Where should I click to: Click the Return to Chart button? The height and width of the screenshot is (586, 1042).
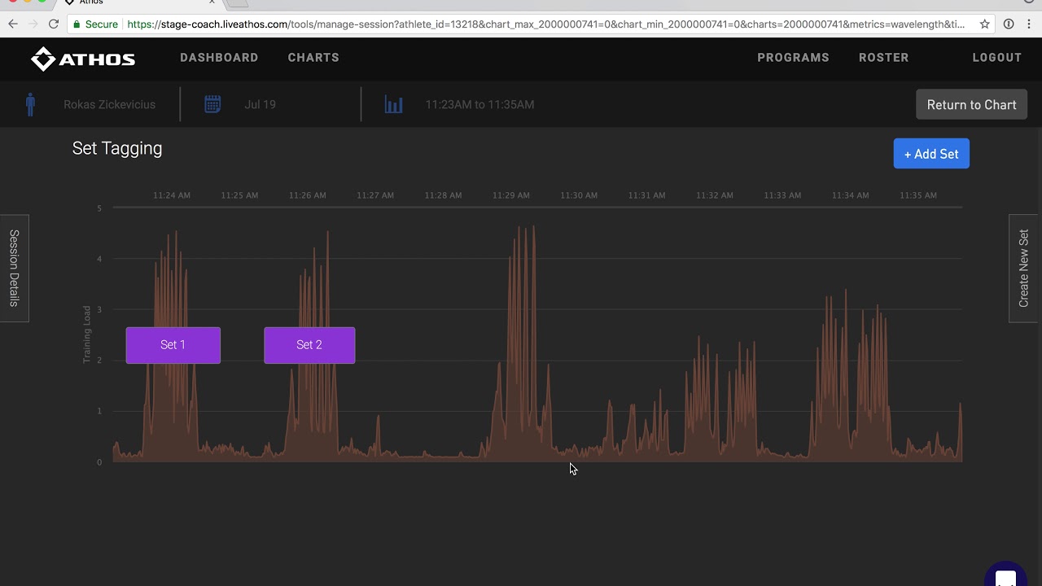pos(971,105)
